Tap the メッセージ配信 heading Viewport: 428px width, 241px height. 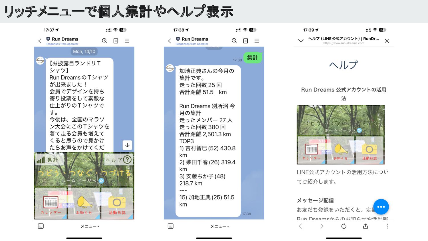[315, 200]
